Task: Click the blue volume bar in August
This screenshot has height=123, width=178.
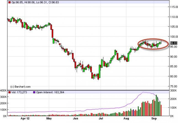Action: pyautogui.click(x=133, y=113)
